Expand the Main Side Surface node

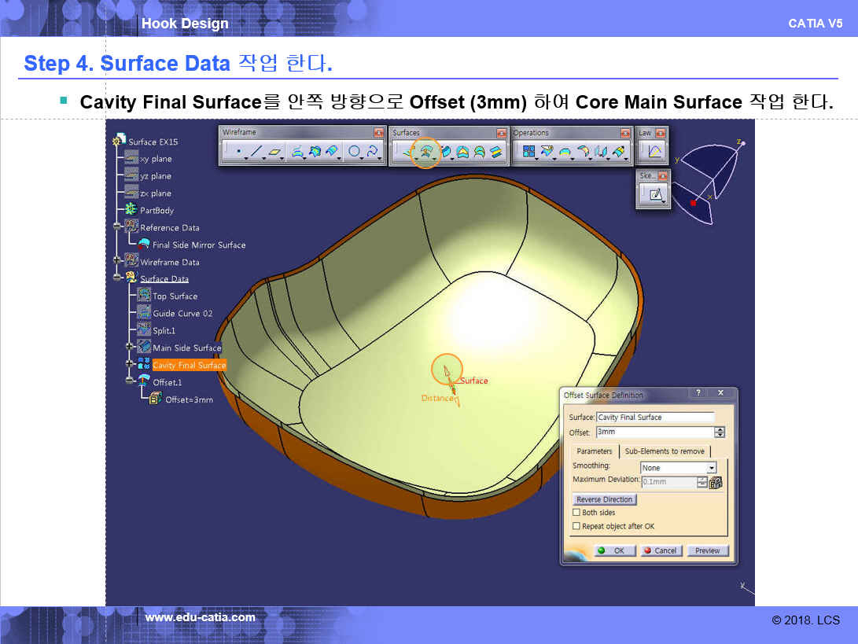click(x=130, y=347)
